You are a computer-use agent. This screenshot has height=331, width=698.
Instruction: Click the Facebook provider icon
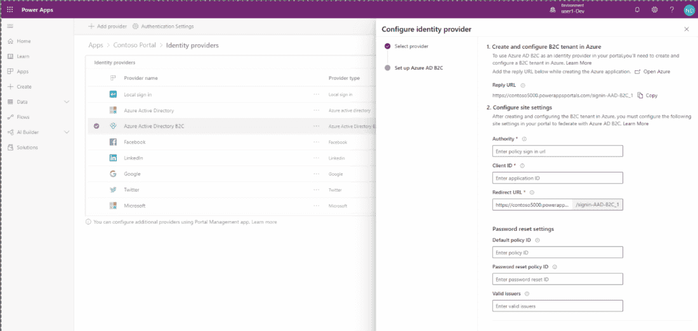point(113,142)
